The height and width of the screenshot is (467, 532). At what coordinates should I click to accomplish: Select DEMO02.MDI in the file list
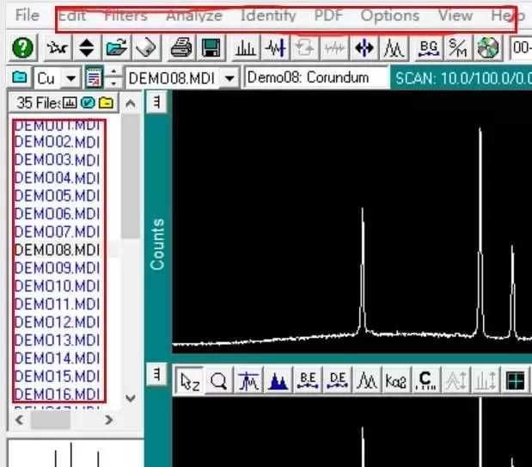57,142
